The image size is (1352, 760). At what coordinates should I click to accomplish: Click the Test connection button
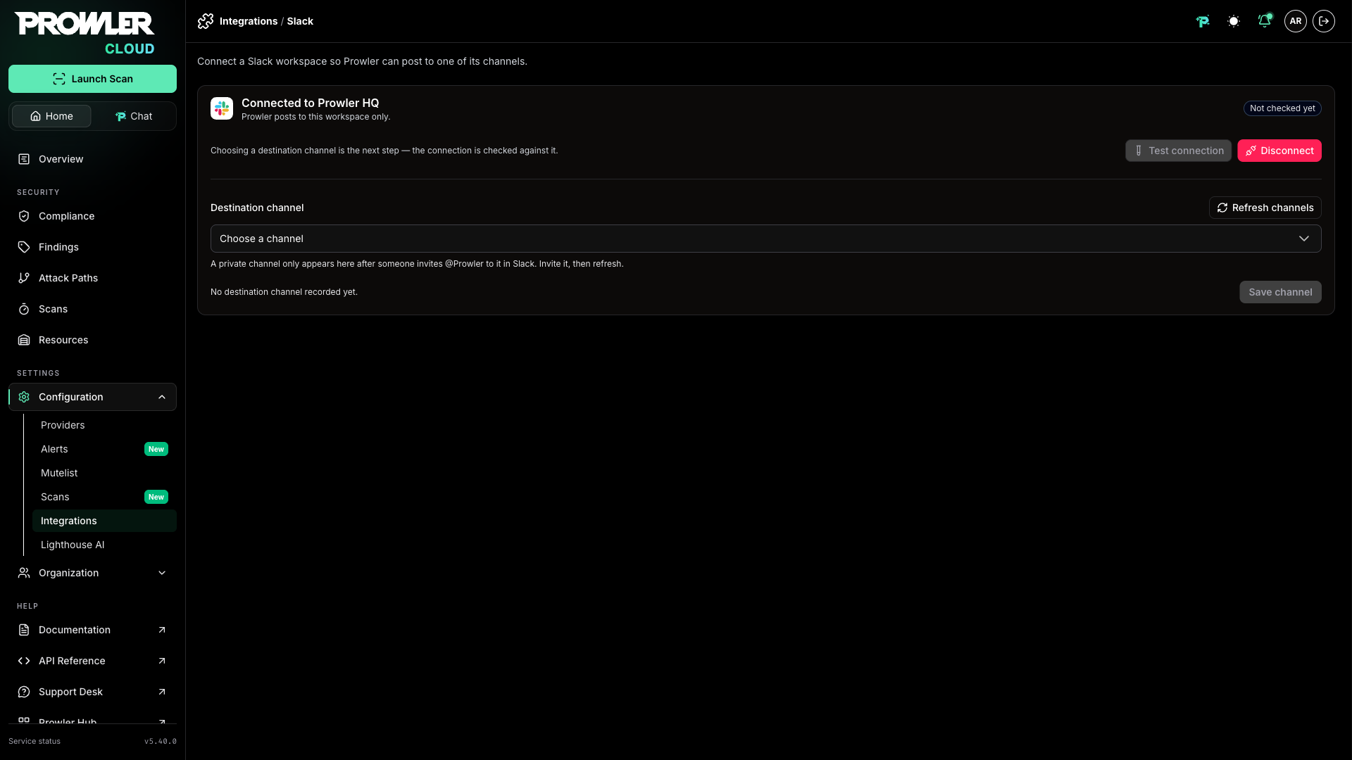coord(1178,151)
